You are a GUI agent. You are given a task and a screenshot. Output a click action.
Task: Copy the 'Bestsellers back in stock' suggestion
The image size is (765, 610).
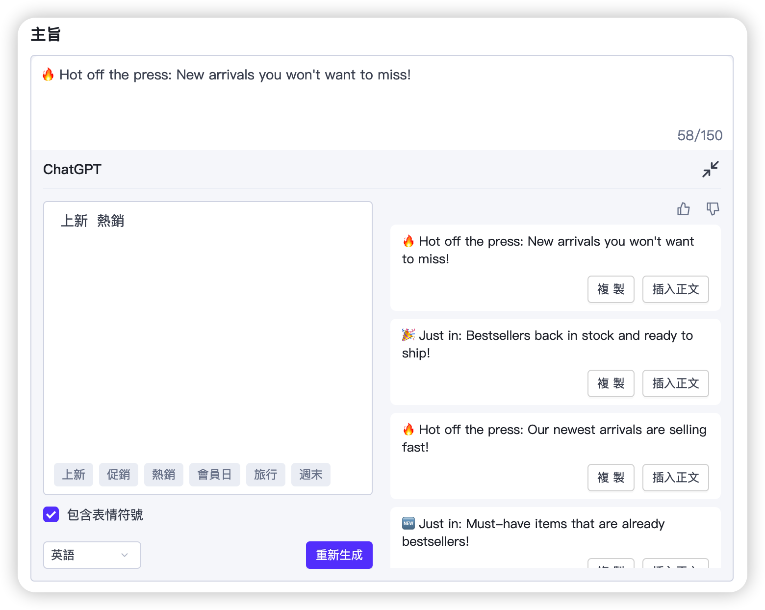(x=611, y=383)
